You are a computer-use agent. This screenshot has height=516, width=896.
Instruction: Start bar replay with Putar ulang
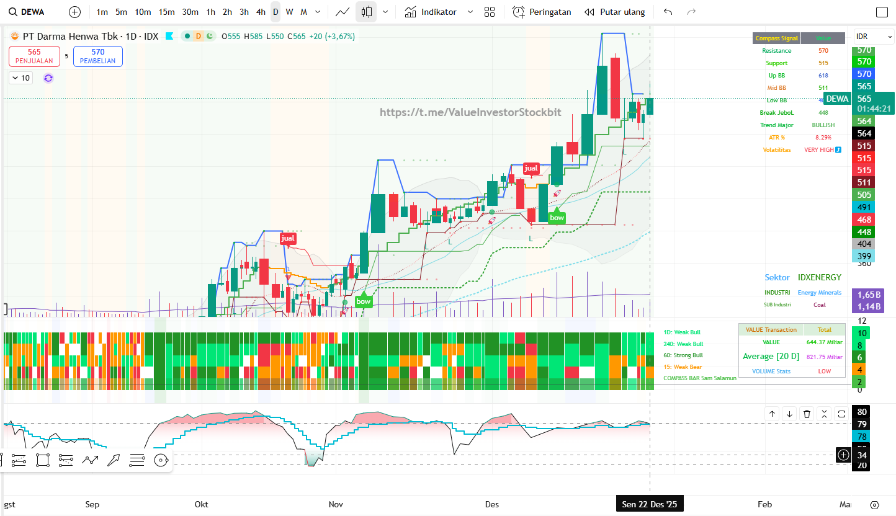point(615,12)
